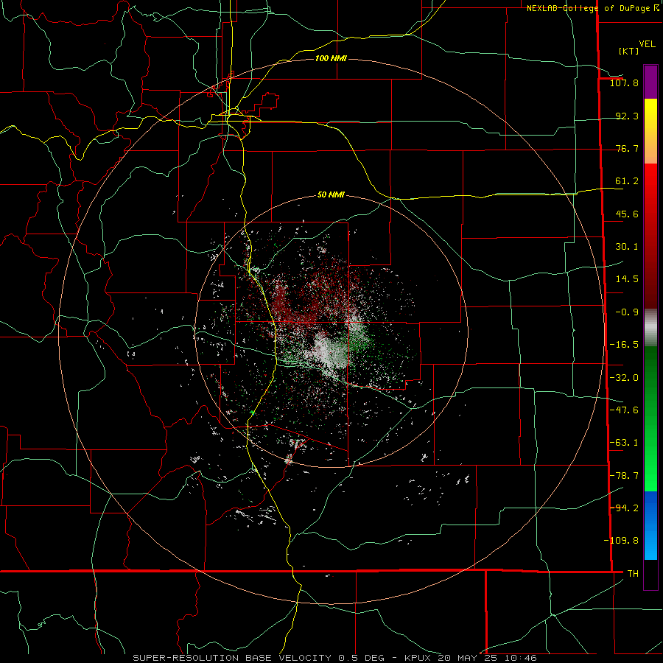Click the 92.3 scale value
The image size is (663, 663).
(627, 116)
